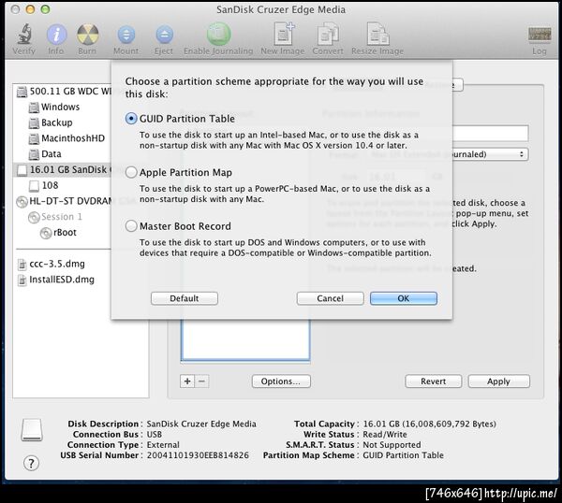Open the Log toolbar icon
Screen dimensions: 562x503
point(540,35)
